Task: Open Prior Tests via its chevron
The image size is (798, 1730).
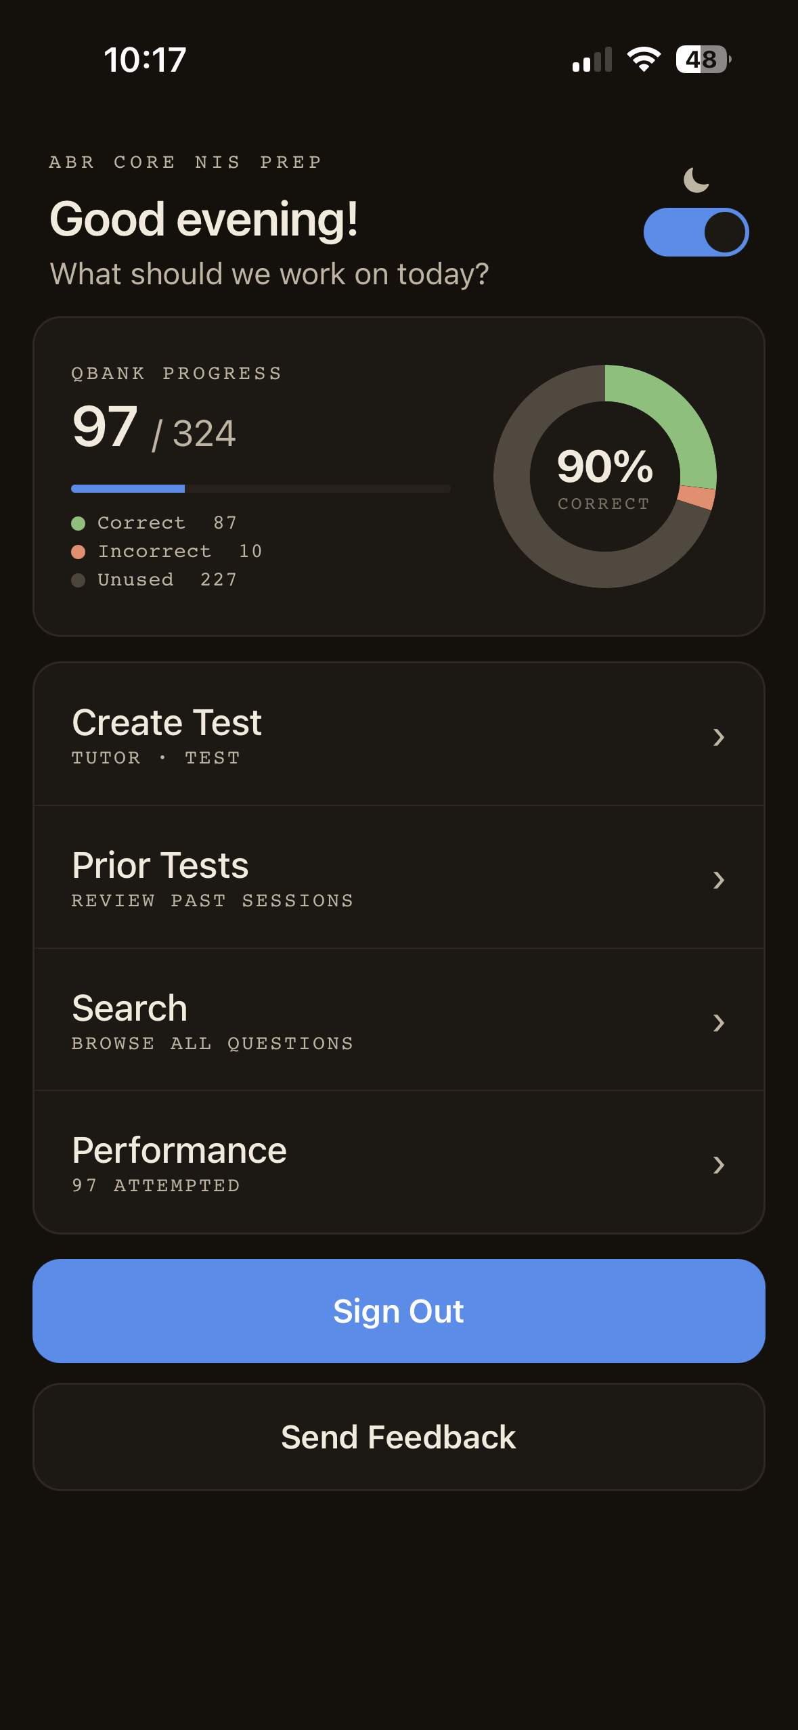Action: pos(719,880)
